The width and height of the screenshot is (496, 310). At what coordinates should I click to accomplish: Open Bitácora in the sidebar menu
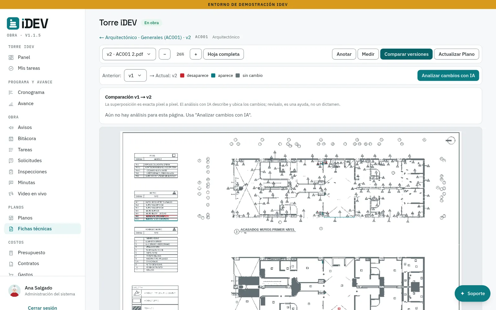[42, 139]
